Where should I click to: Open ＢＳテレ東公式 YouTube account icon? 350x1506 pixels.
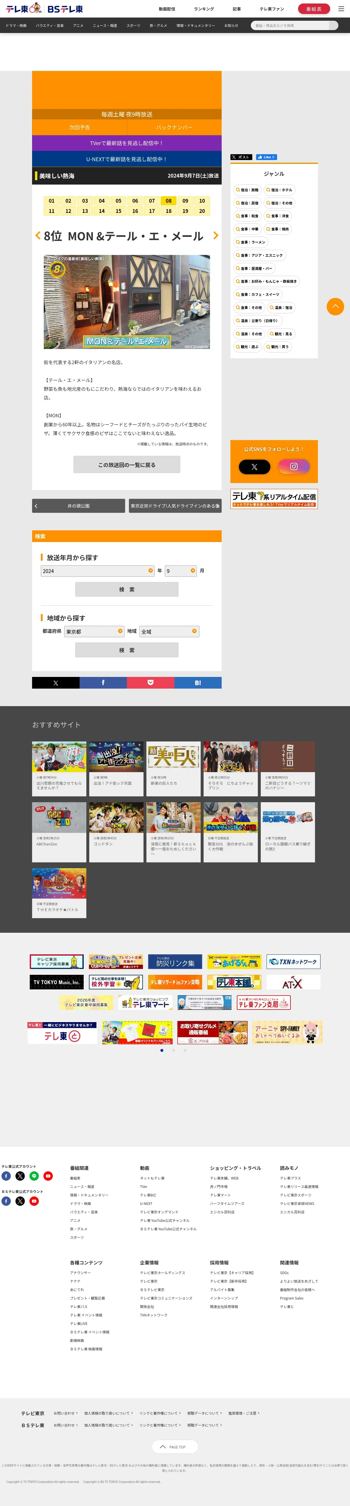pos(34,1201)
